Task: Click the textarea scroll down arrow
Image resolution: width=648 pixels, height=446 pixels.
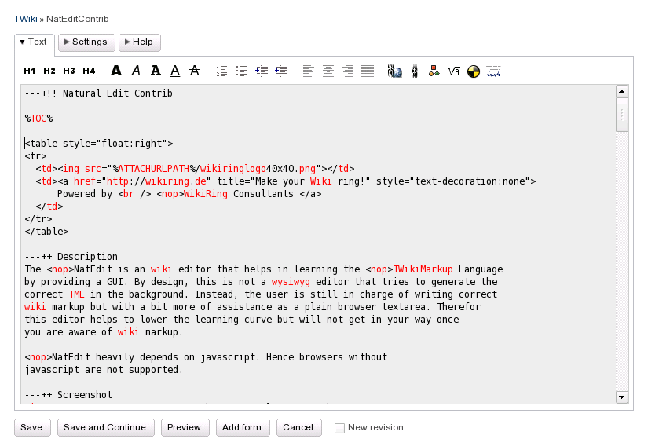Action: pyautogui.click(x=621, y=397)
